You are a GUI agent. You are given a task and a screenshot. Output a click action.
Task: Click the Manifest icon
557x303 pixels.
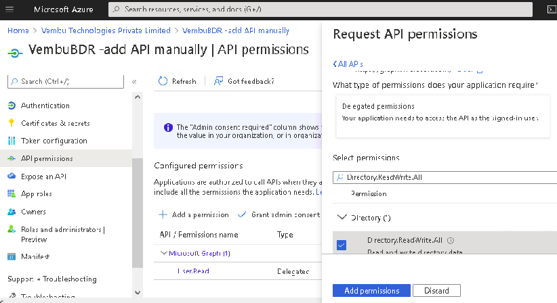point(12,256)
